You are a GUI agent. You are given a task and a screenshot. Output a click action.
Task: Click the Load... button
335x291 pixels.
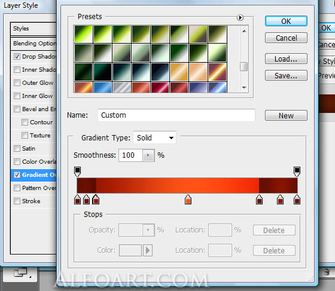tap(286, 59)
